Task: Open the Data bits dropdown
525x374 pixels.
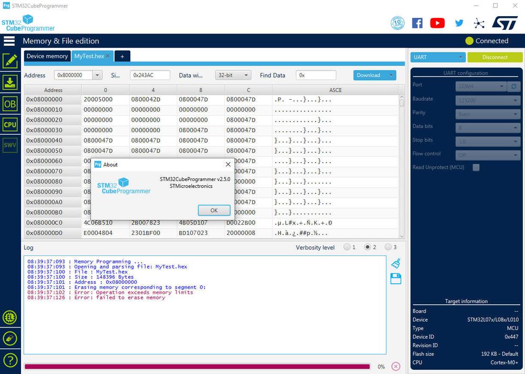Action: (x=487, y=127)
